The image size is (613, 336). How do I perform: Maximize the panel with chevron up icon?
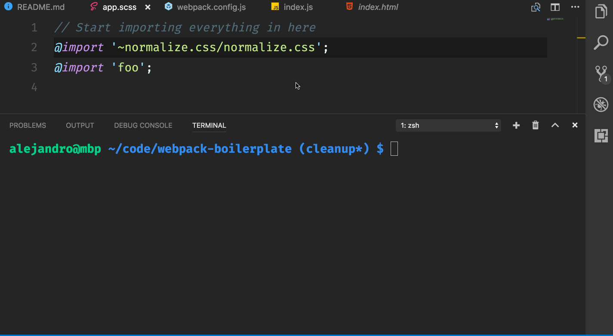coord(555,125)
